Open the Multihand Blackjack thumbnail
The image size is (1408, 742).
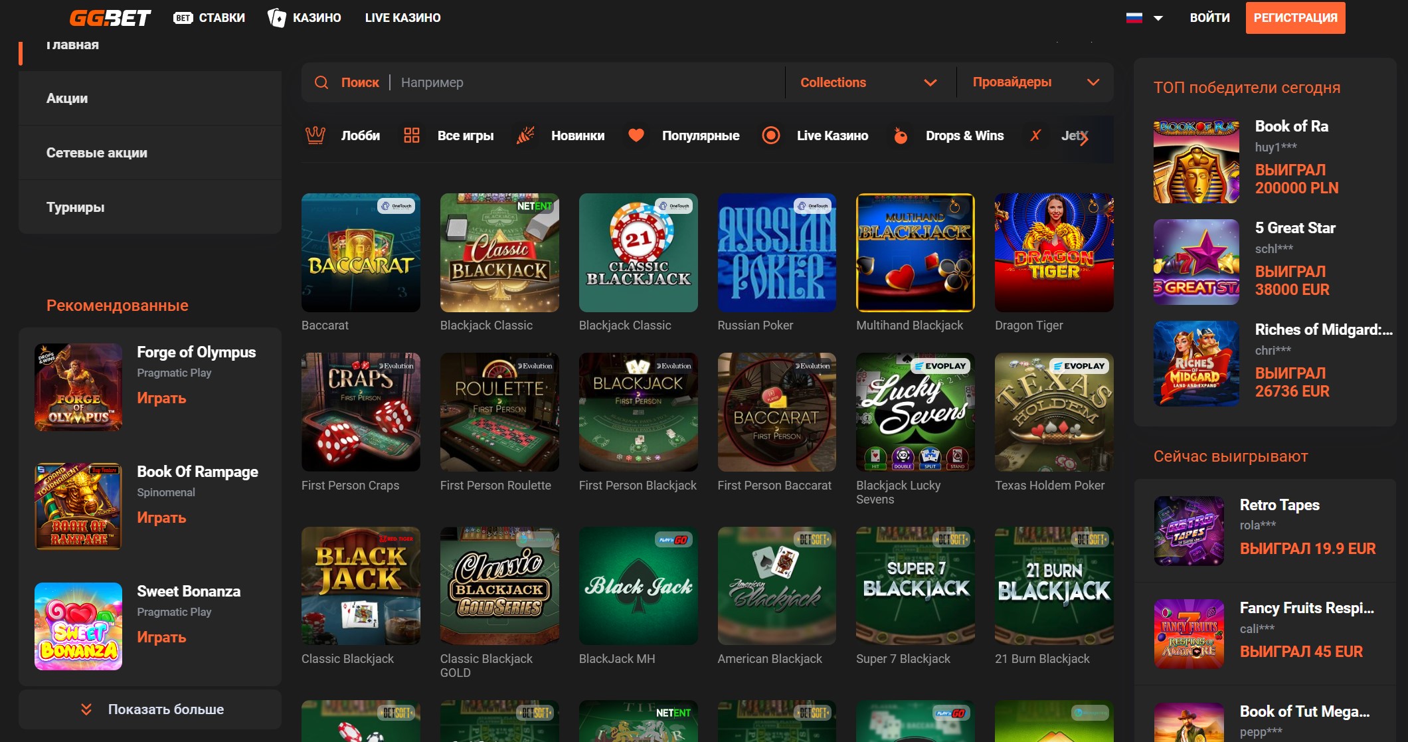(x=916, y=252)
